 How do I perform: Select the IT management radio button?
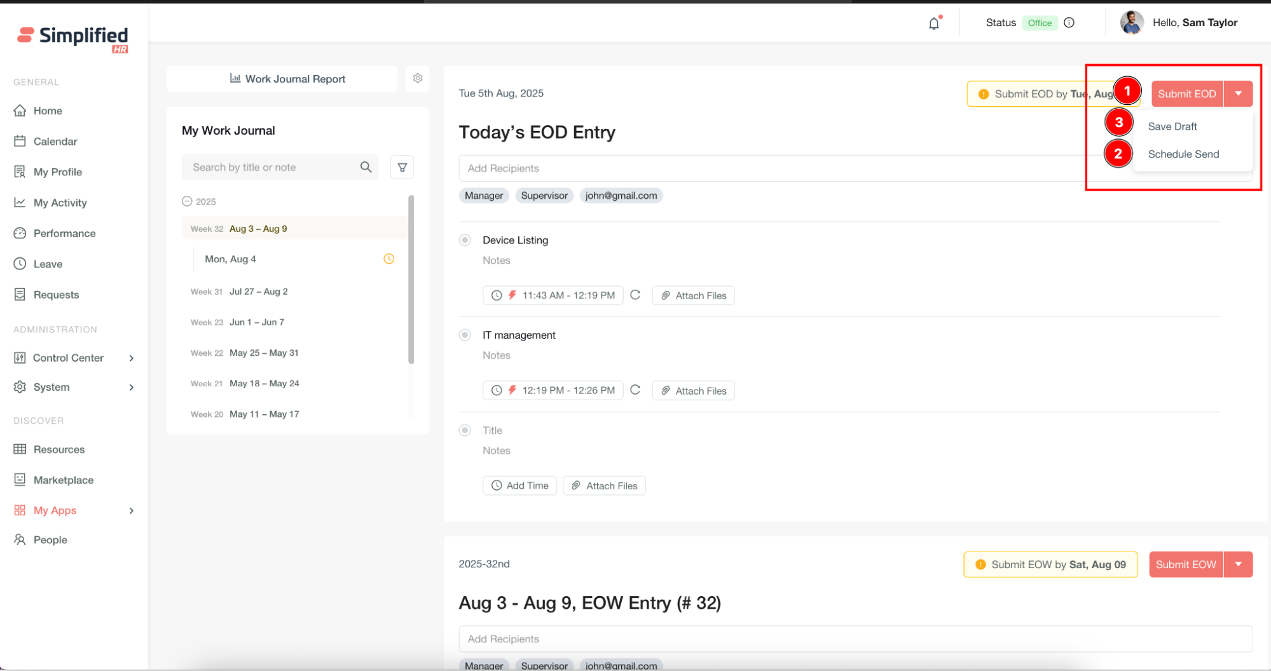[465, 335]
